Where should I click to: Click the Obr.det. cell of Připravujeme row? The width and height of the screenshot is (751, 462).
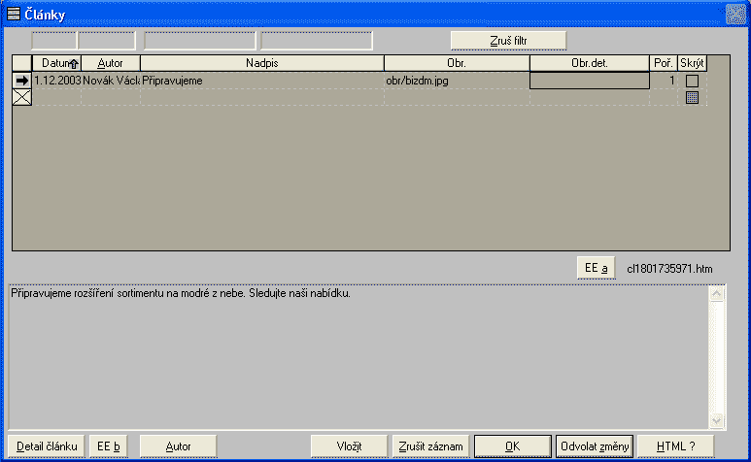coord(589,81)
